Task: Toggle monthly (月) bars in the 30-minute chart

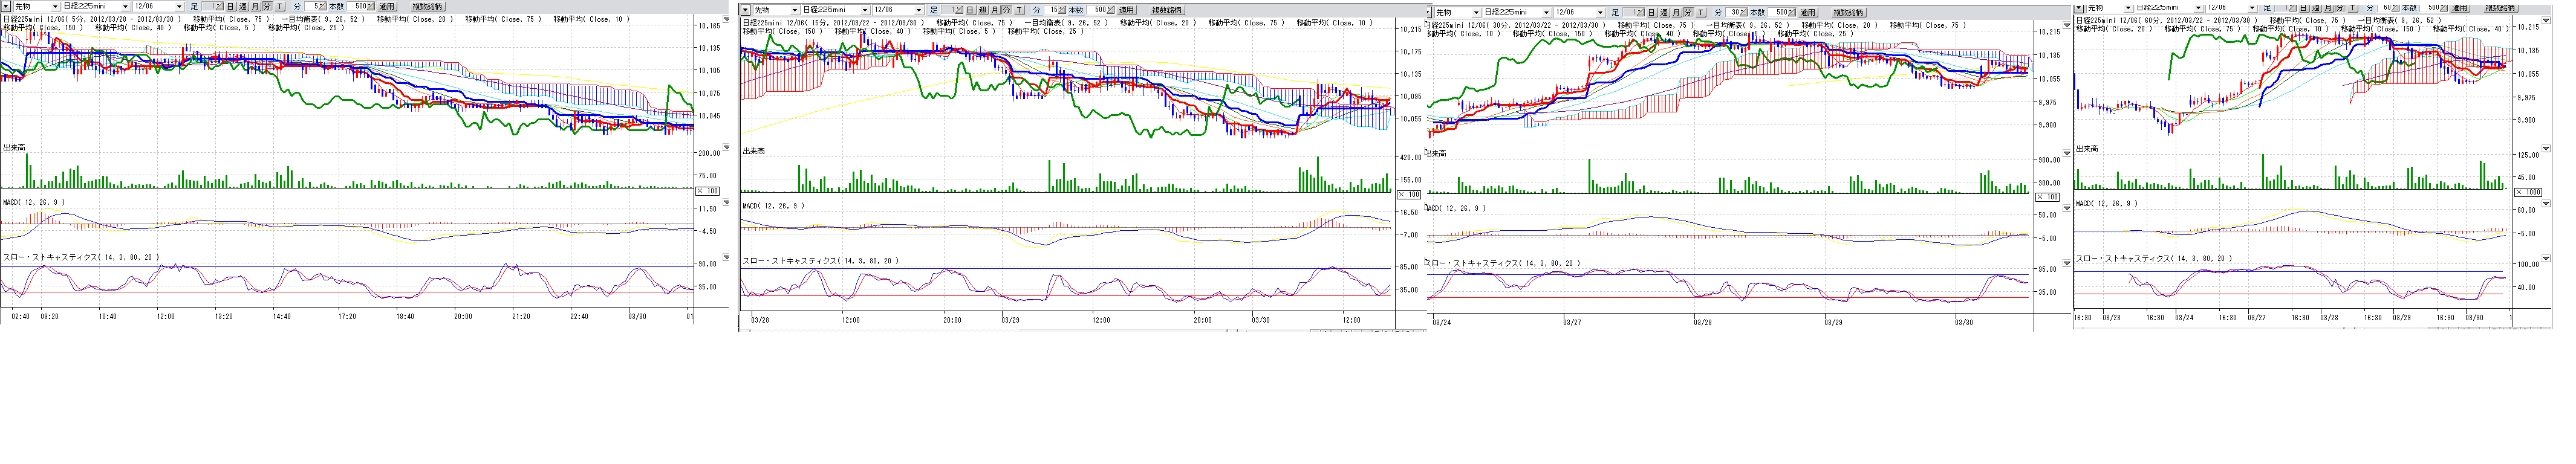Action: click(x=1677, y=12)
